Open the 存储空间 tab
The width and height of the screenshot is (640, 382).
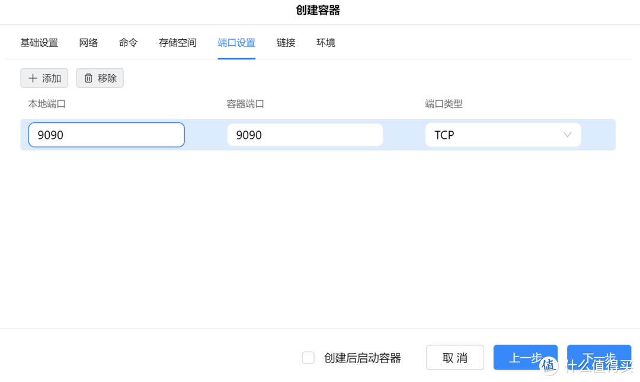[178, 43]
